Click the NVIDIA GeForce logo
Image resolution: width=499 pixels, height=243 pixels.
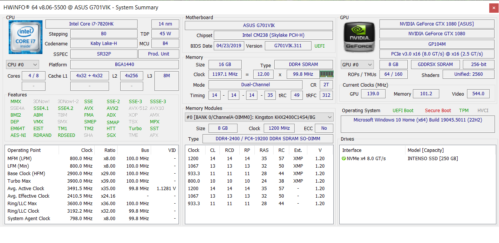click(359, 37)
